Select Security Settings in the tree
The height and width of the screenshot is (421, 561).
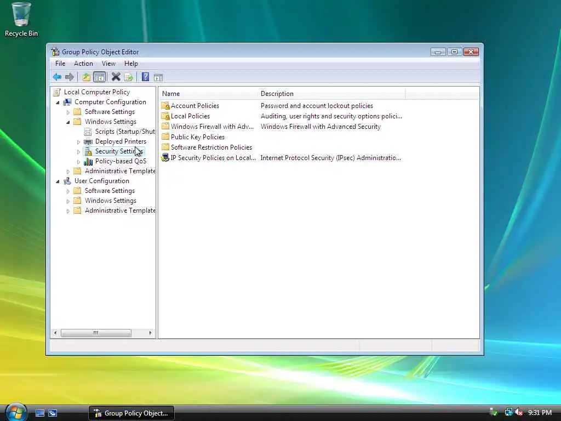point(118,151)
